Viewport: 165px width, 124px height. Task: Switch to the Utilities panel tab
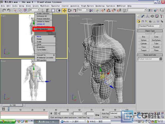(161, 16)
